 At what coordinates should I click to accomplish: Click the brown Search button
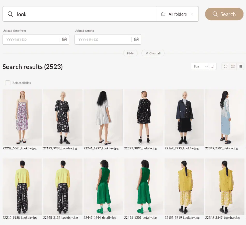point(224,14)
